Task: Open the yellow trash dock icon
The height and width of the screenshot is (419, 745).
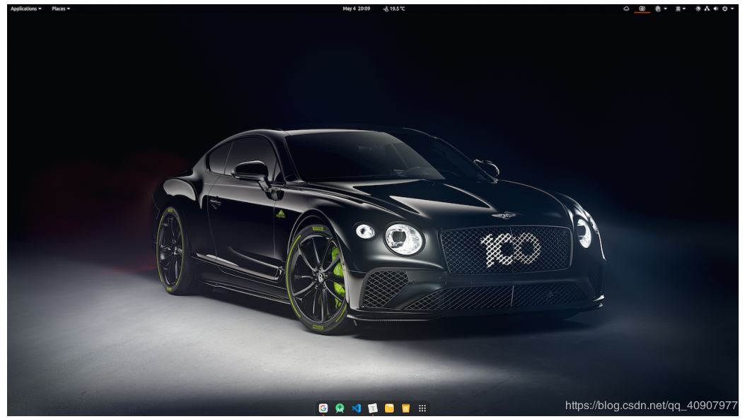Action: pos(406,408)
